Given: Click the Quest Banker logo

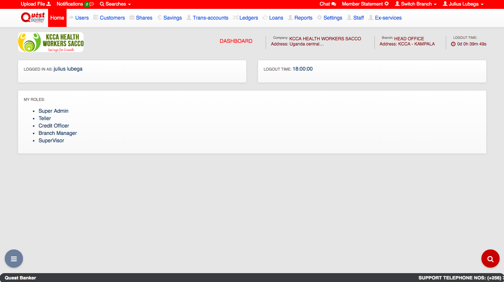Looking at the screenshot, I should pos(33,17).
